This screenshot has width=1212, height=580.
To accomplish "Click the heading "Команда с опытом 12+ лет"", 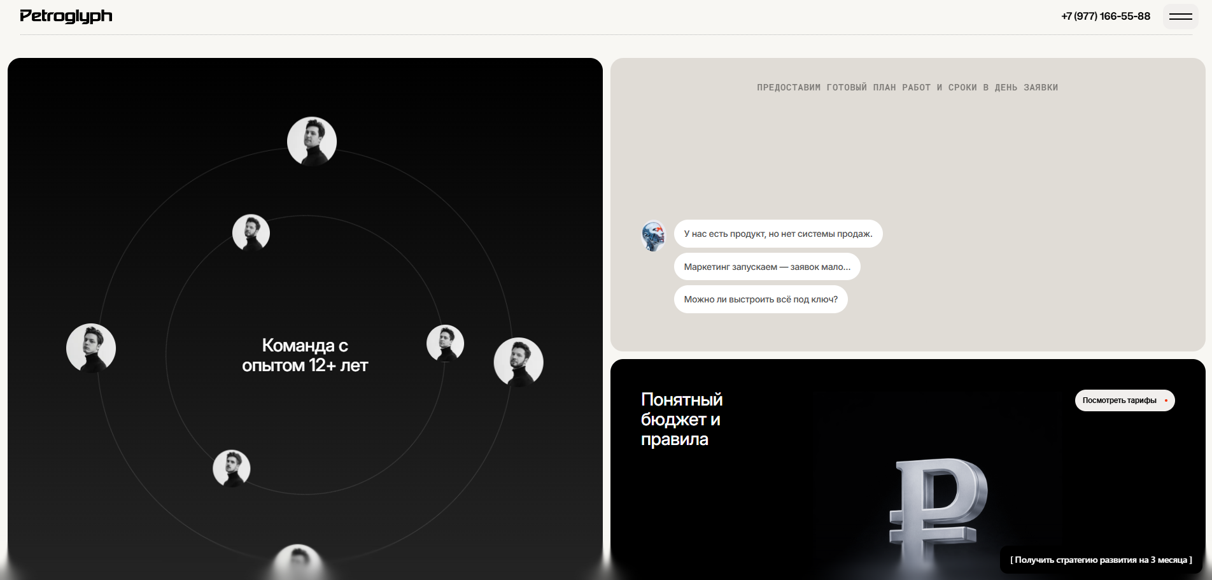I will click(305, 355).
